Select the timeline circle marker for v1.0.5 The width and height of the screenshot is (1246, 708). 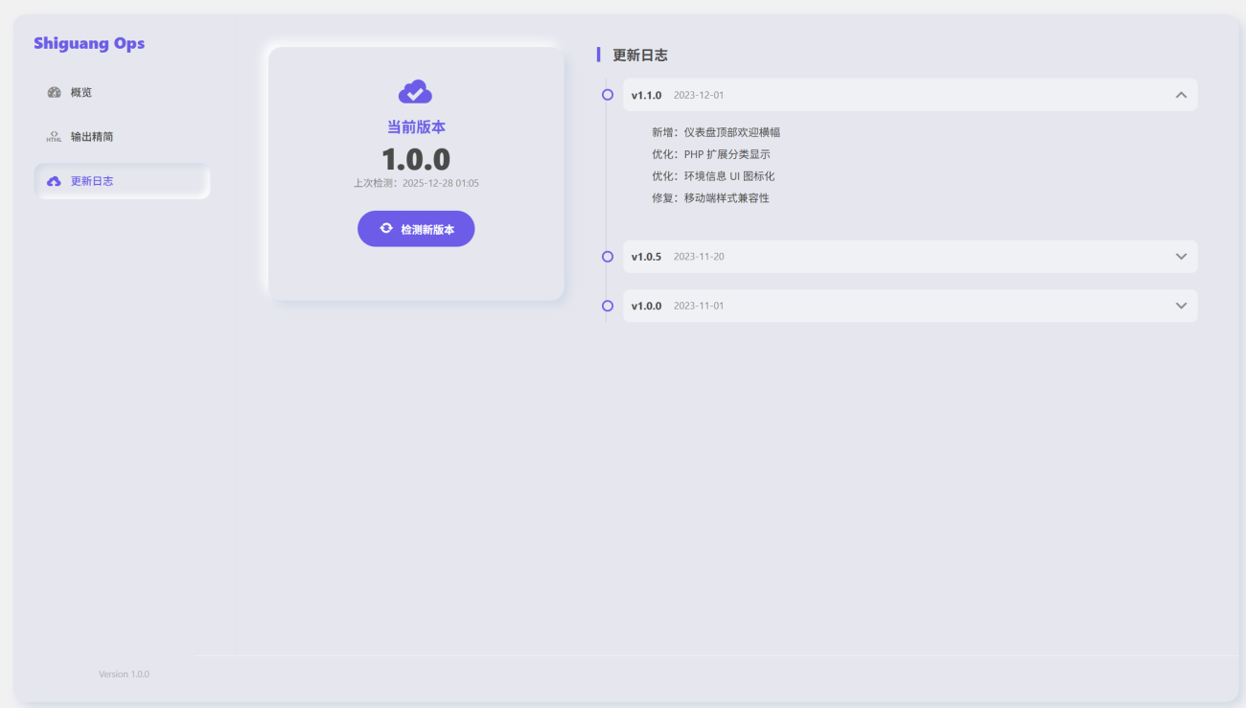608,257
